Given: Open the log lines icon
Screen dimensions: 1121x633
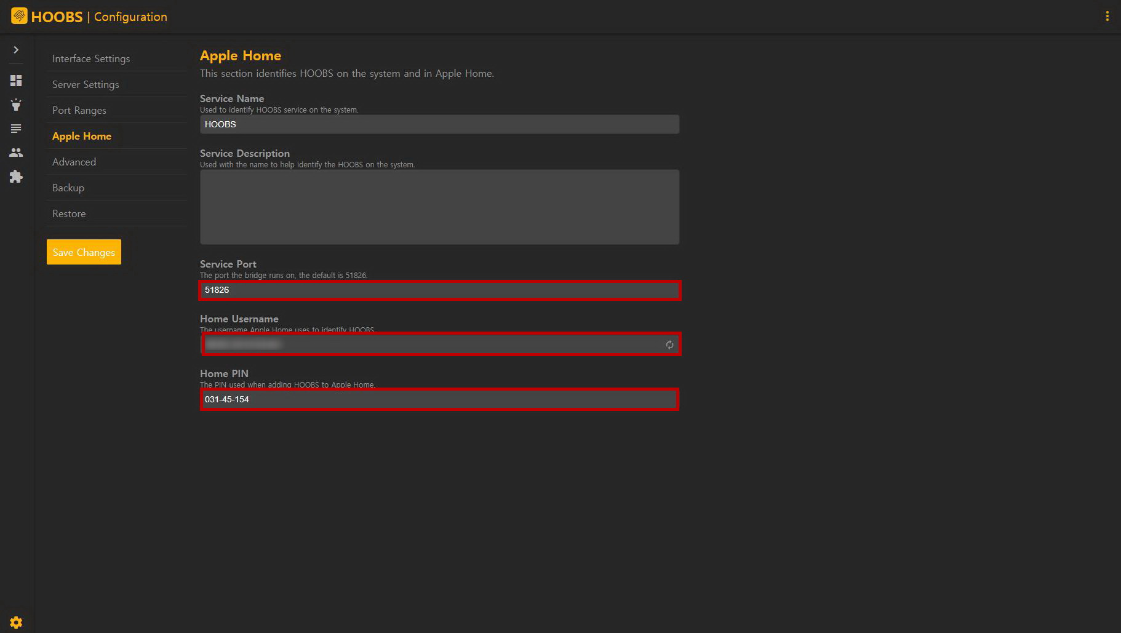Looking at the screenshot, I should point(16,129).
